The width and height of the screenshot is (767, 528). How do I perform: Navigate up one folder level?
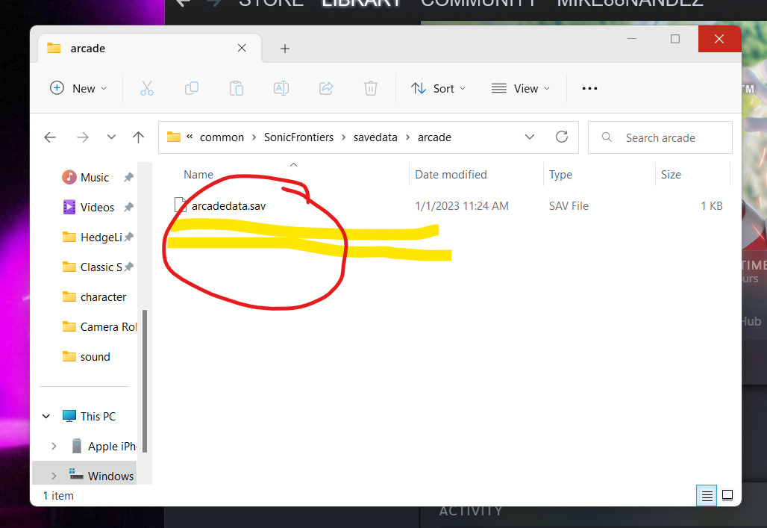coord(138,137)
